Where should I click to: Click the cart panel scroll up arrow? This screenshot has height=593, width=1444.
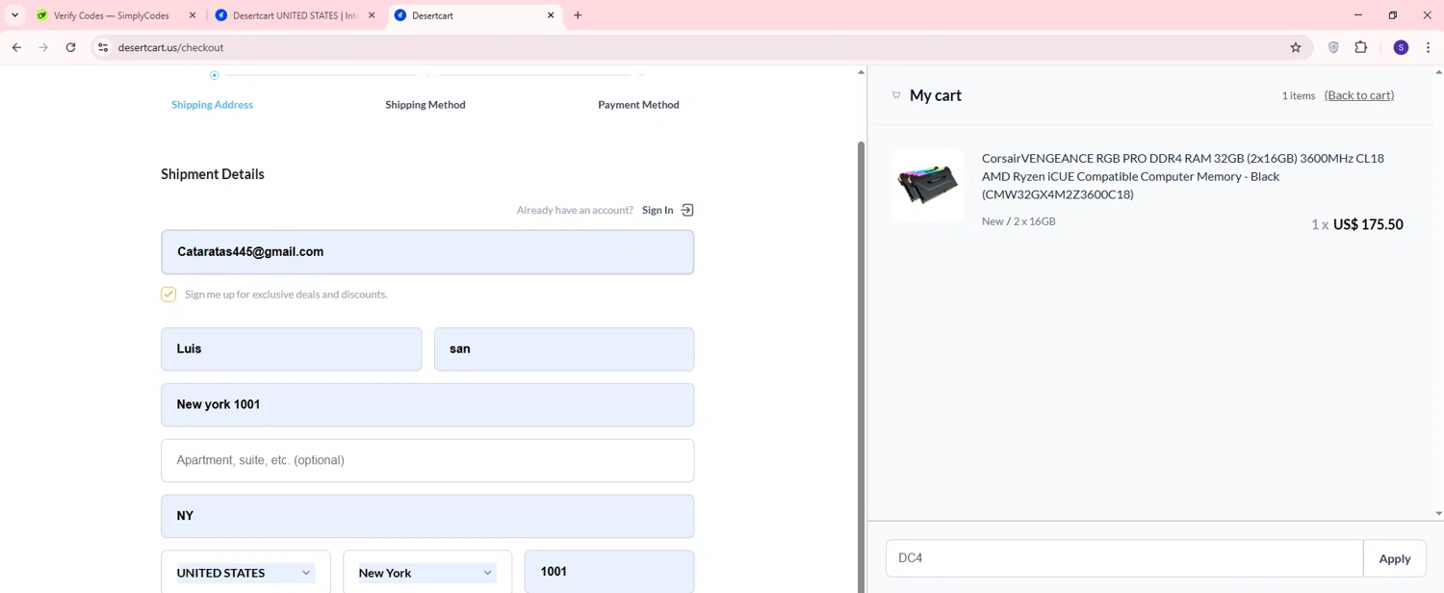(1439, 72)
